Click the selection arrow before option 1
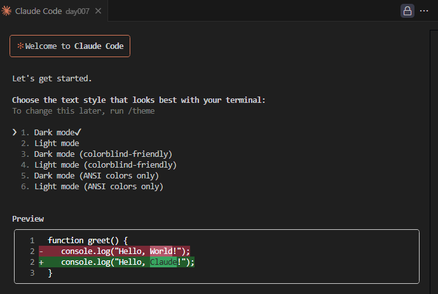The image size is (438, 294). pos(15,132)
